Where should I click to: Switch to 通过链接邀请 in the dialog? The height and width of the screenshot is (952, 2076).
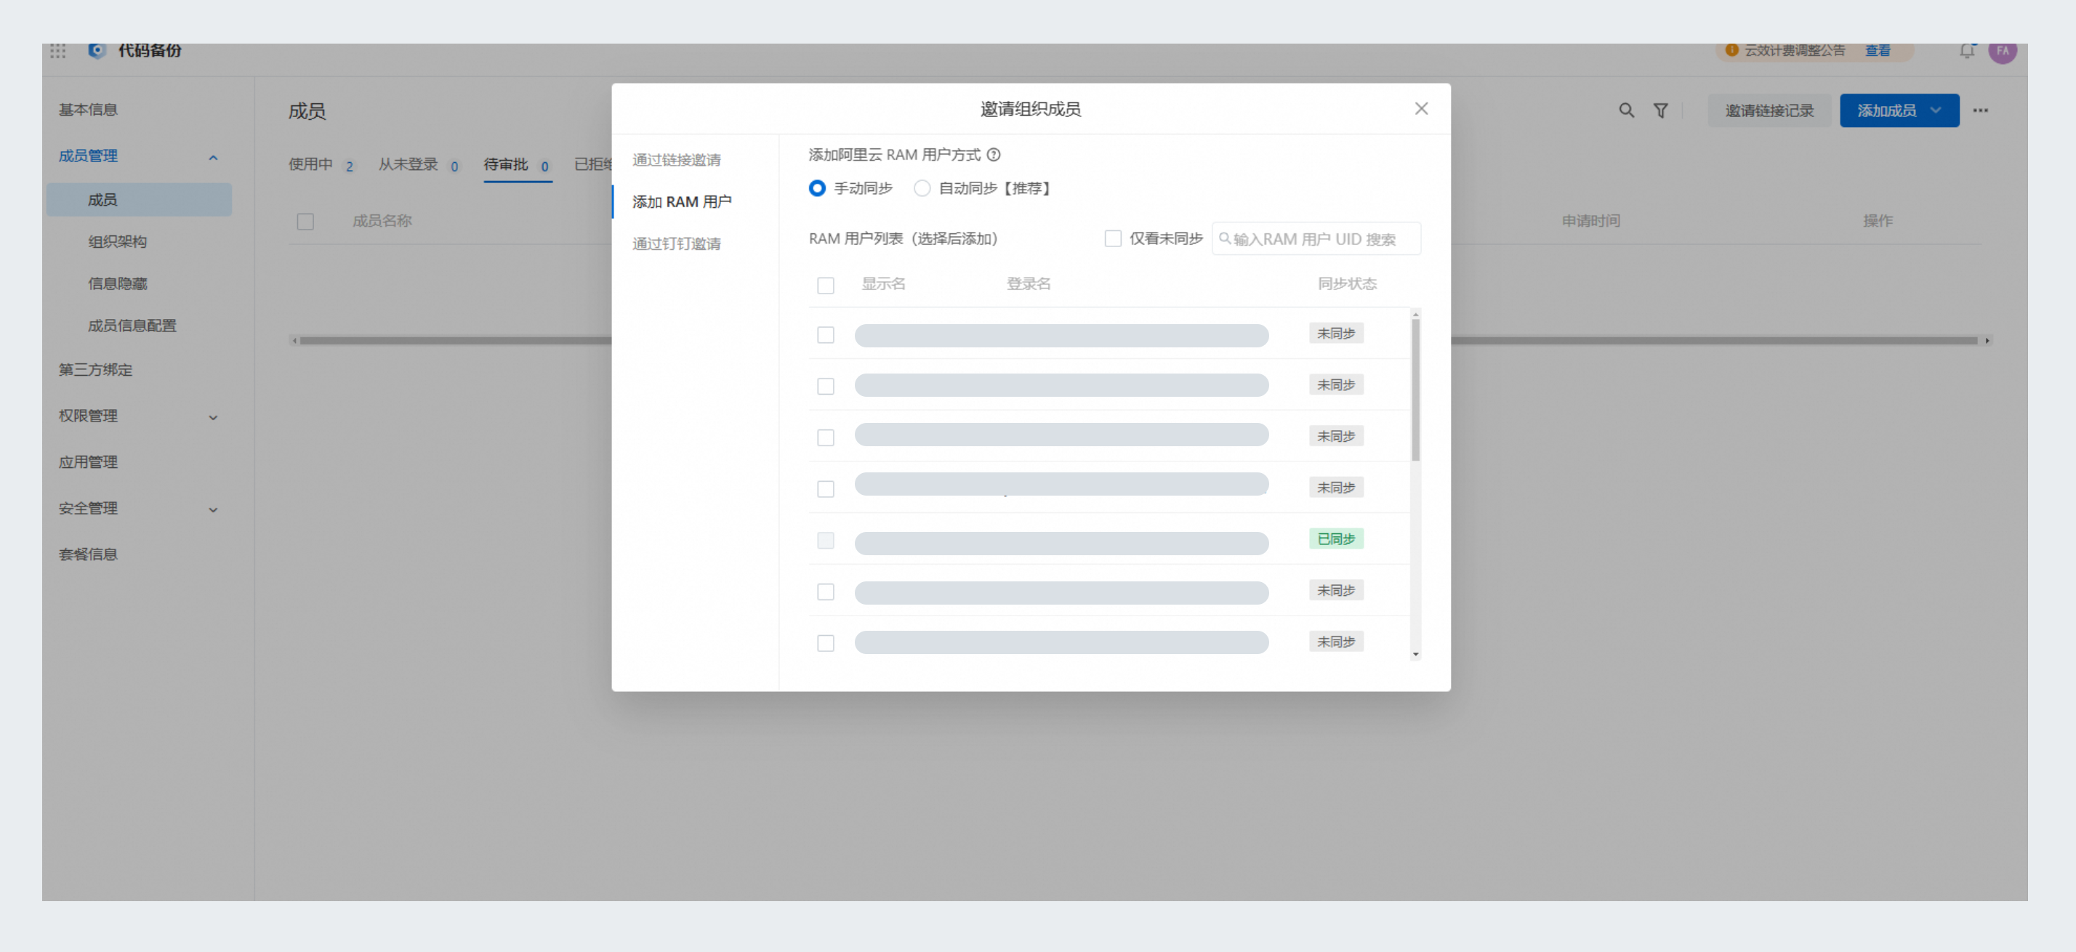coord(676,161)
